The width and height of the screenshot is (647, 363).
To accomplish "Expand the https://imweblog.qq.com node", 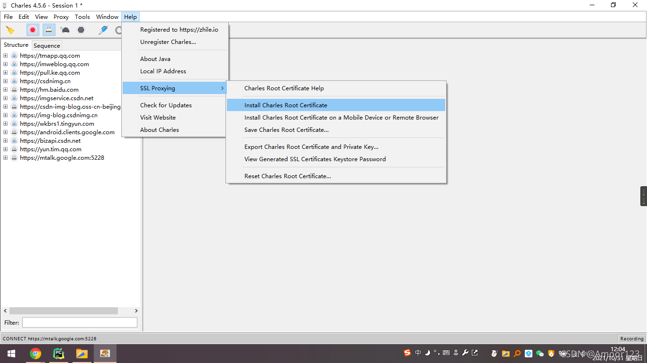I will [x=5, y=64].
